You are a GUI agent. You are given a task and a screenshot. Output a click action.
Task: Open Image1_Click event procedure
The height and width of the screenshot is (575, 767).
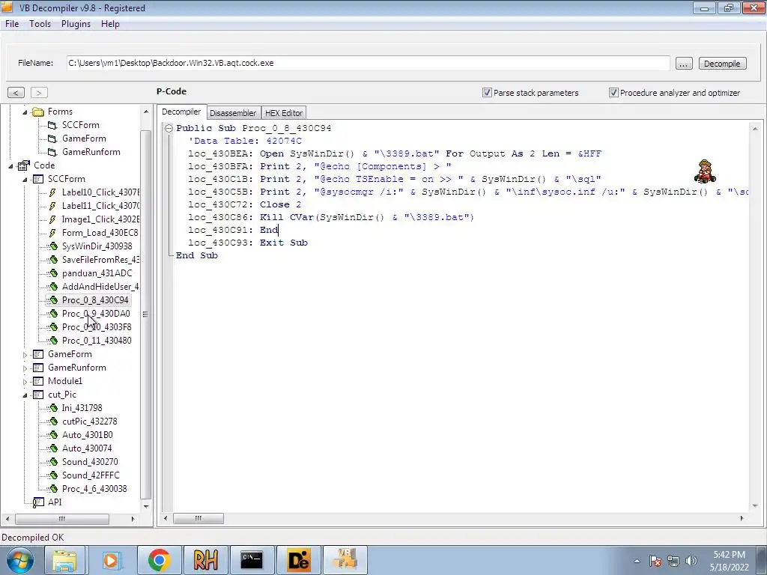coord(100,219)
